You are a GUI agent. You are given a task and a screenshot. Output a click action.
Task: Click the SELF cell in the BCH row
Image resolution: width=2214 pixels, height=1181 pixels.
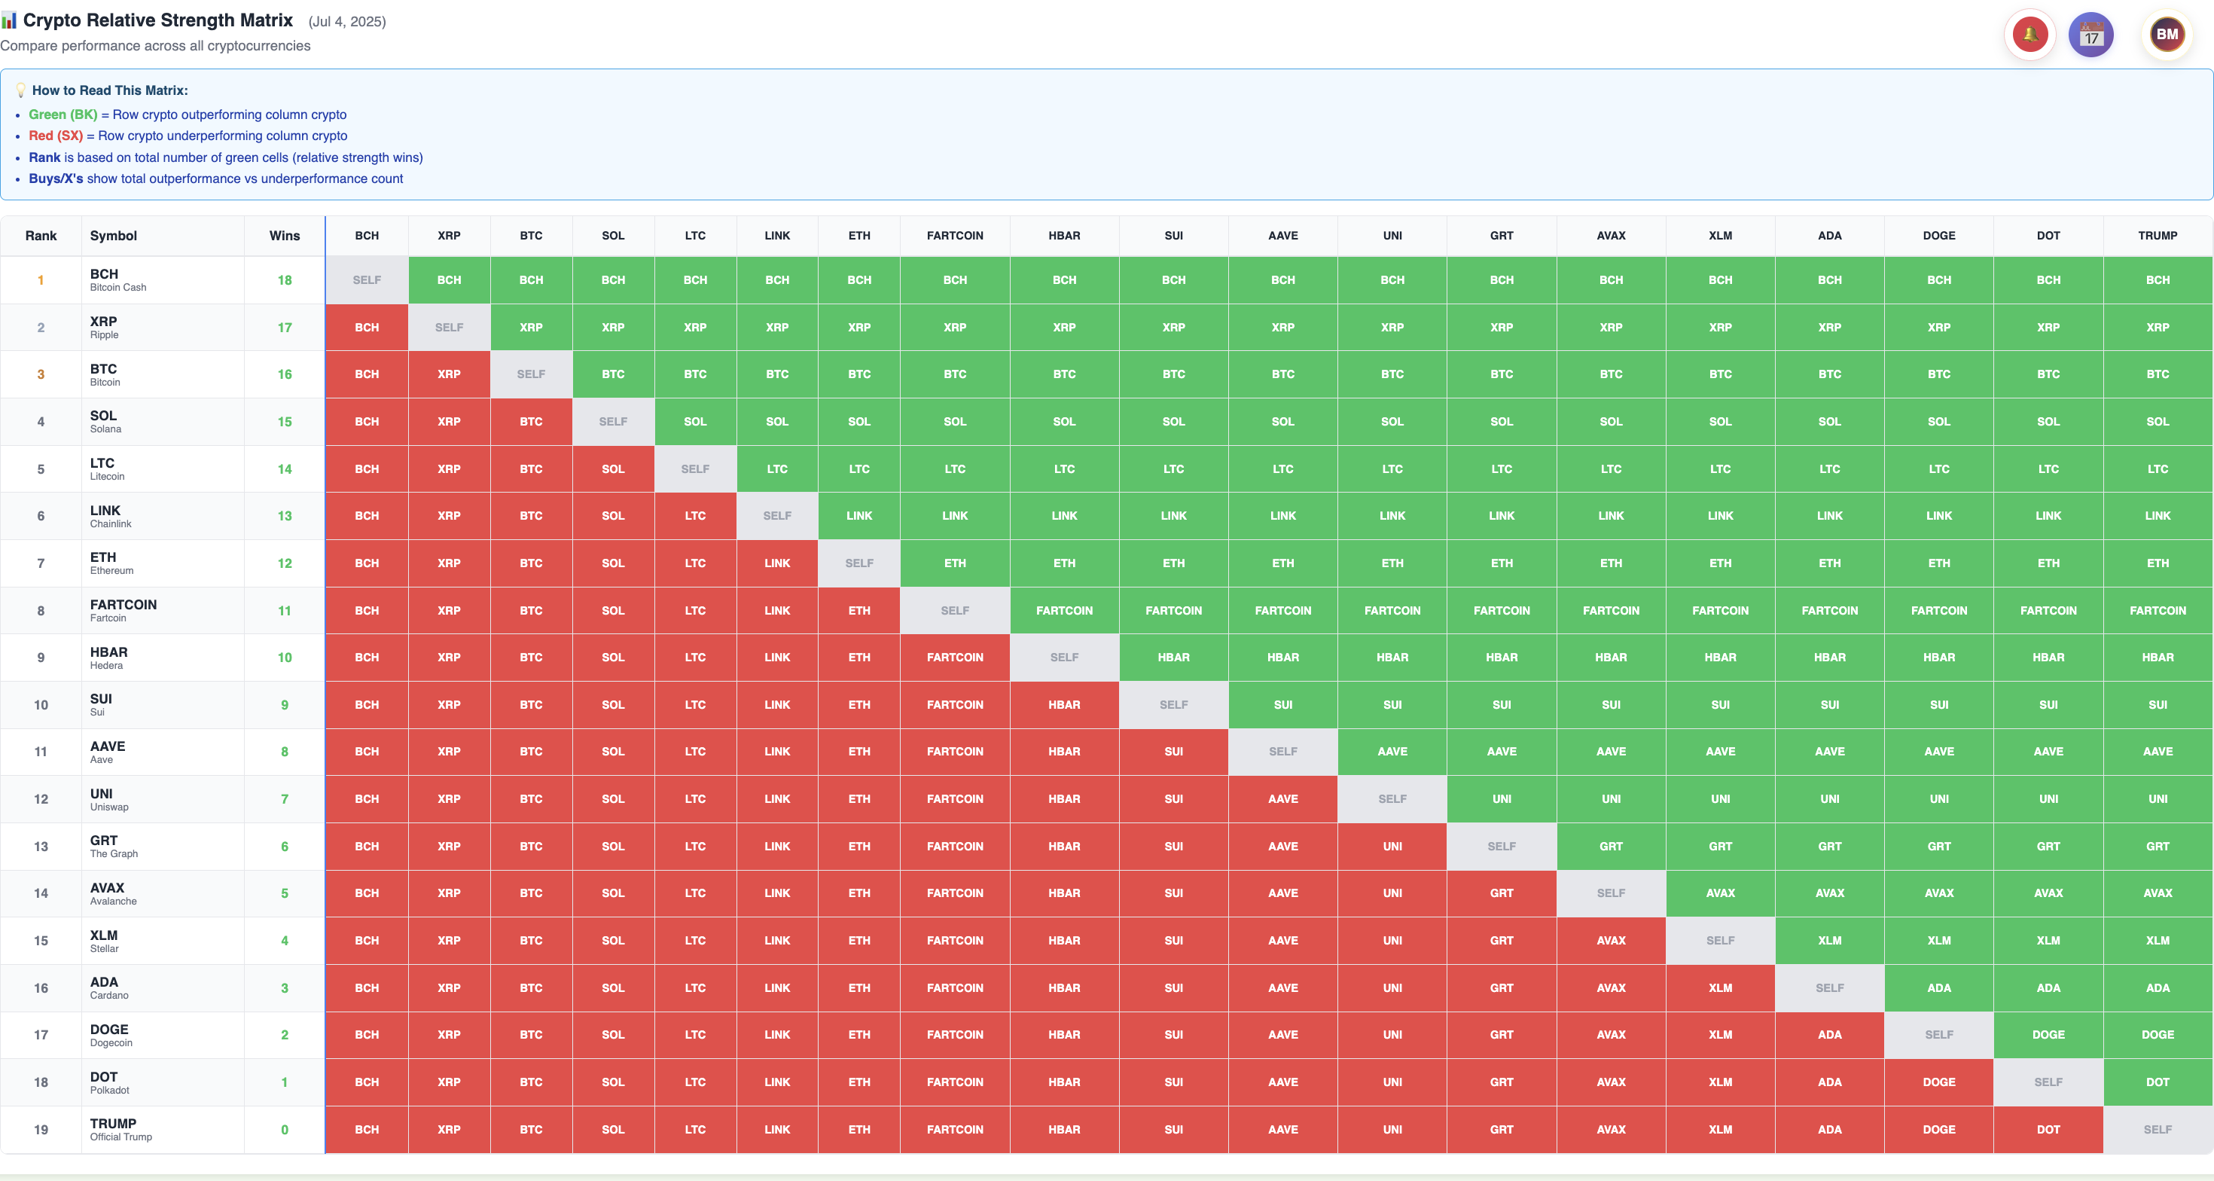pos(365,279)
